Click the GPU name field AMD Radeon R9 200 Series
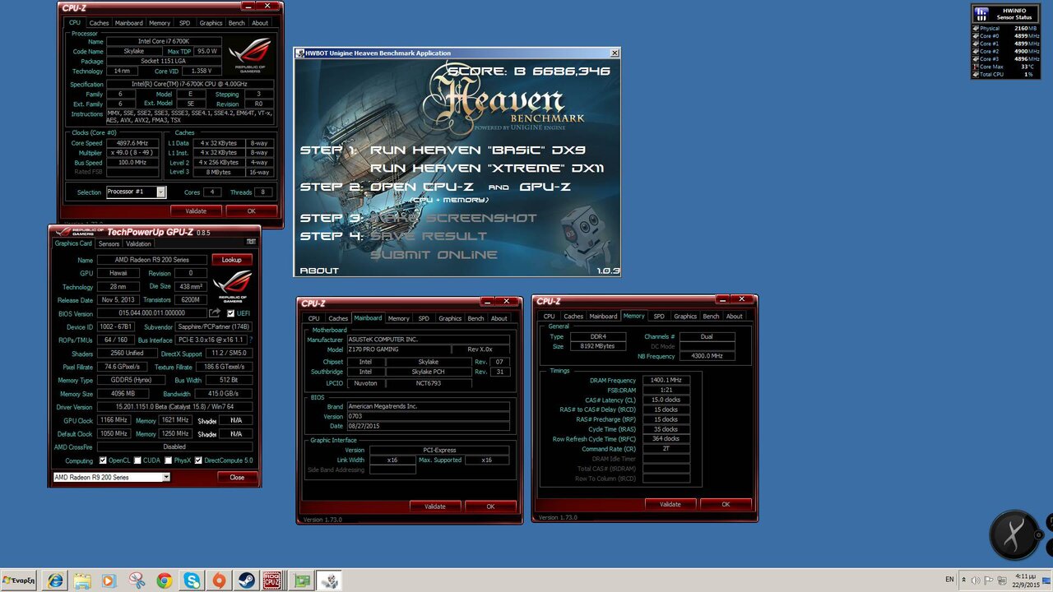 [151, 260]
